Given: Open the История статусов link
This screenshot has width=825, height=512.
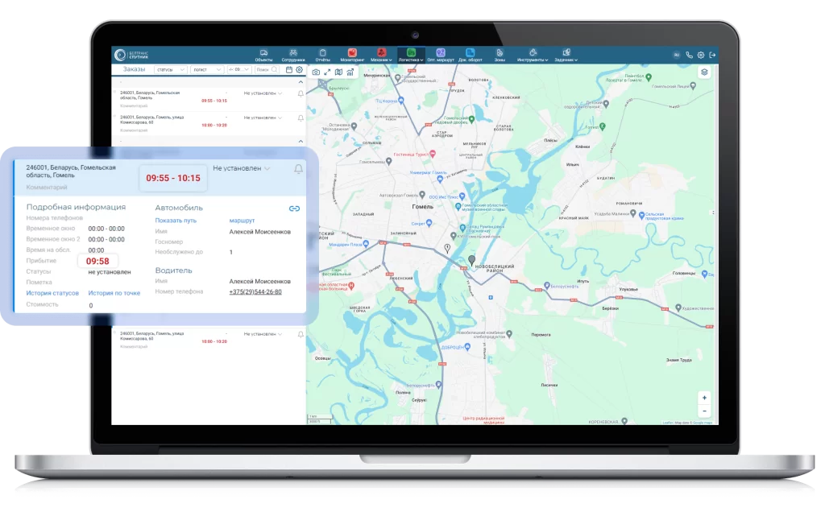Looking at the screenshot, I should click(x=52, y=293).
